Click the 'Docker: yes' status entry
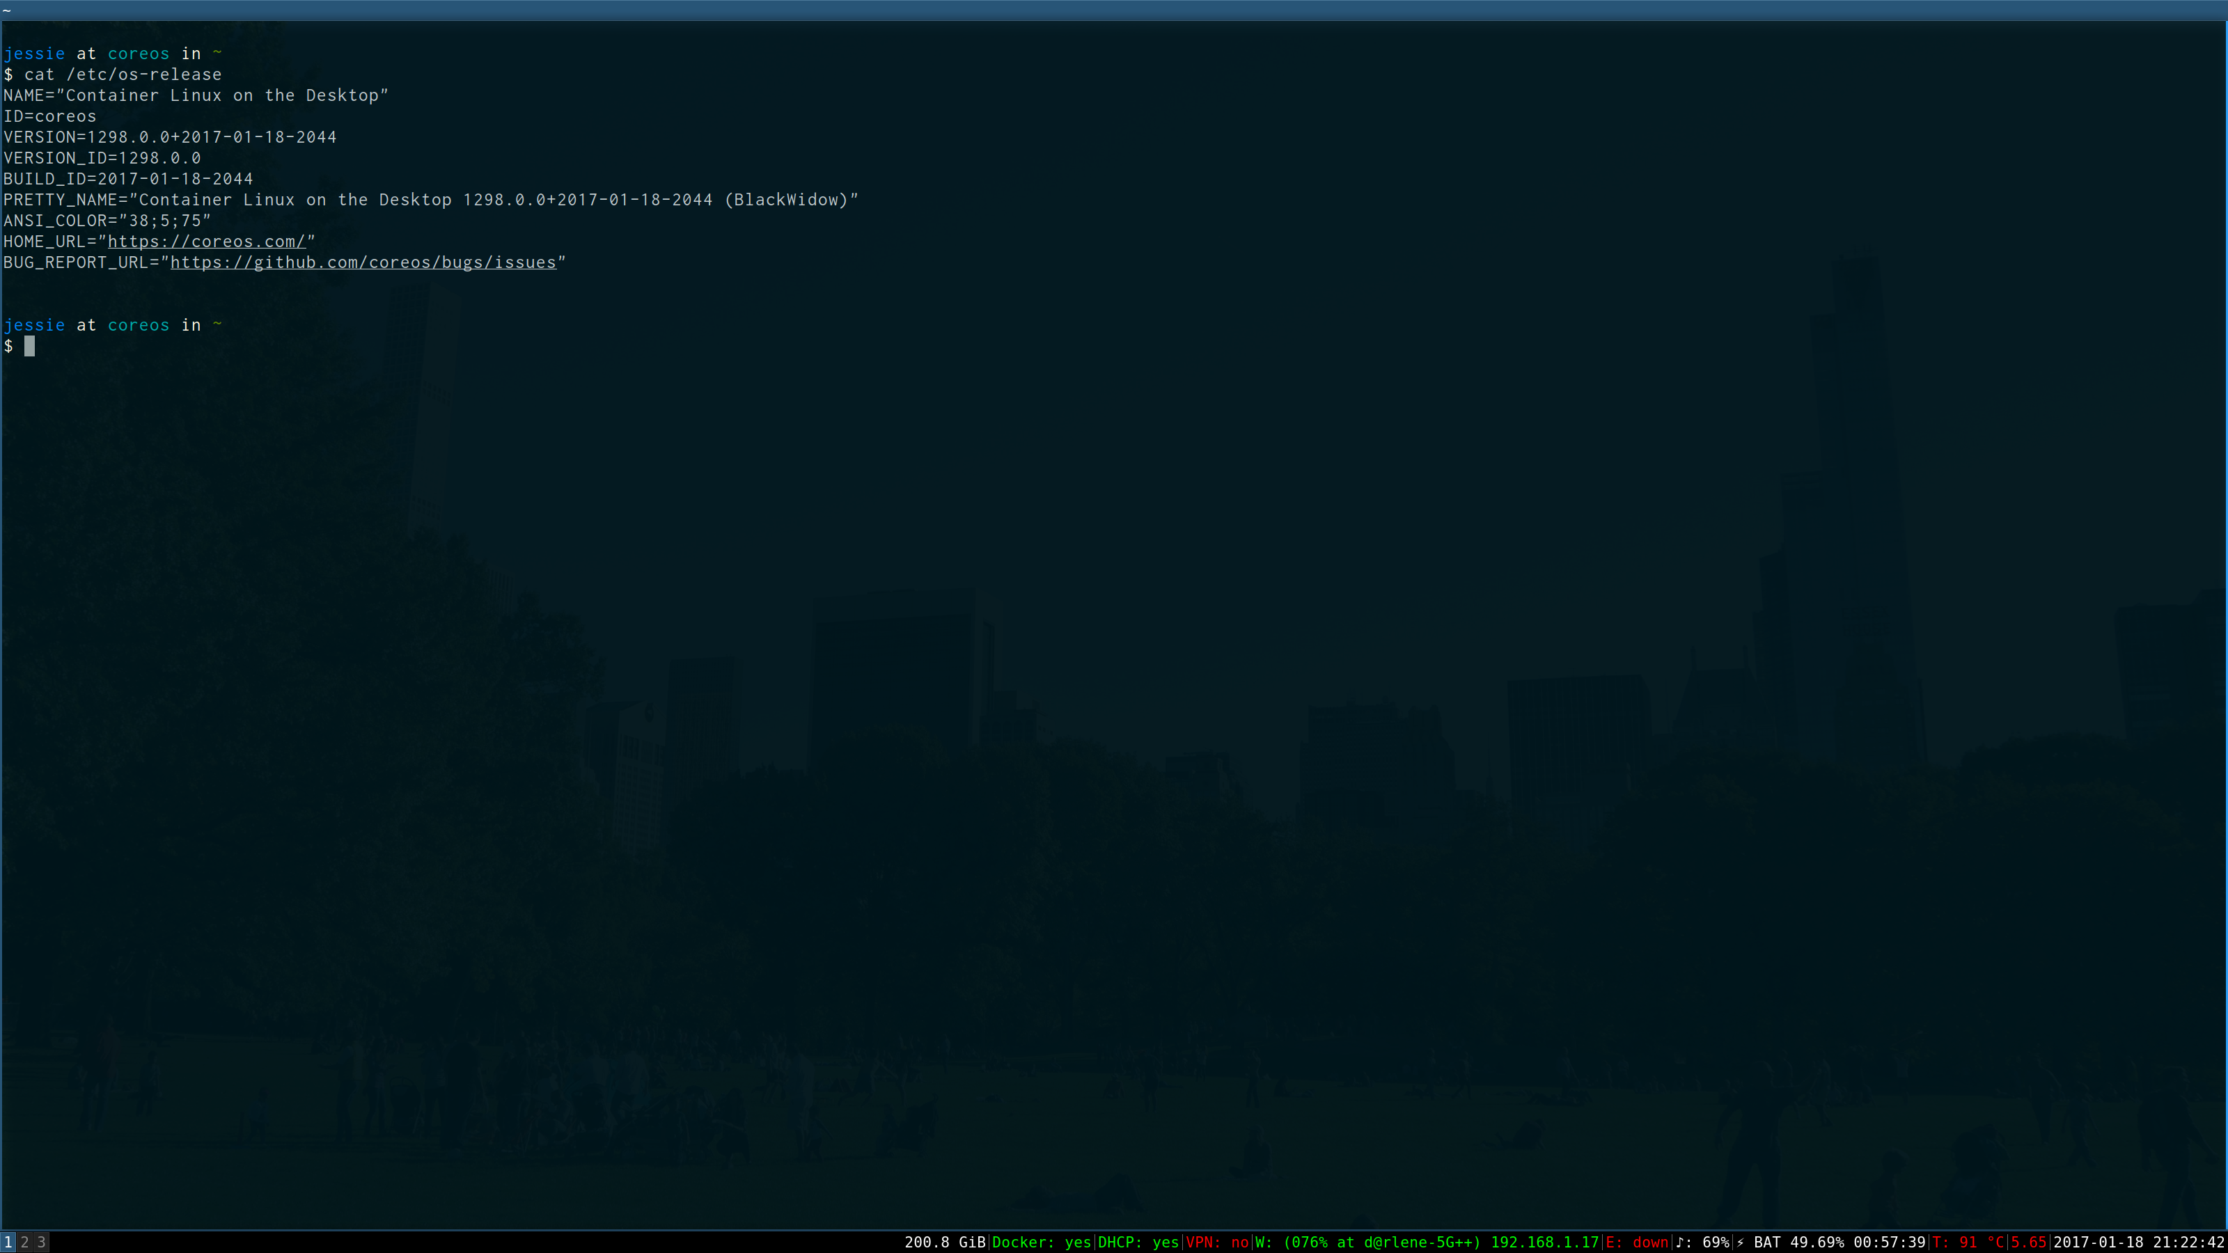This screenshot has height=1253, width=2228. point(1042,1243)
